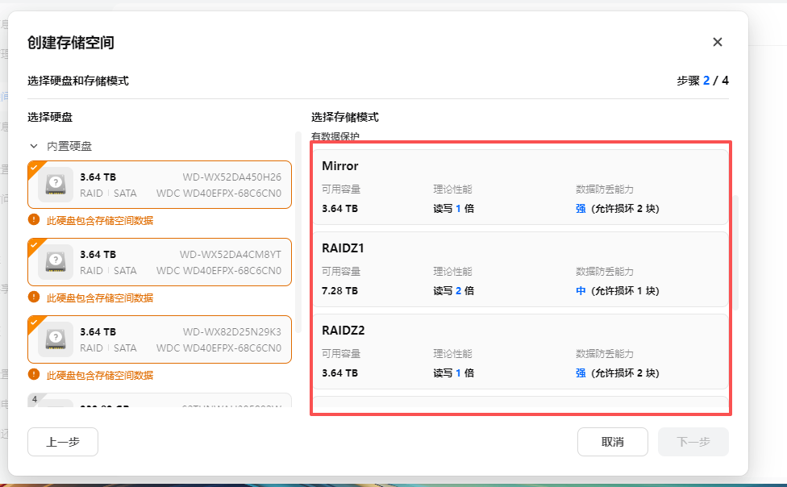Click the 创建存储空间 dialog title
The width and height of the screenshot is (787, 487).
point(71,43)
